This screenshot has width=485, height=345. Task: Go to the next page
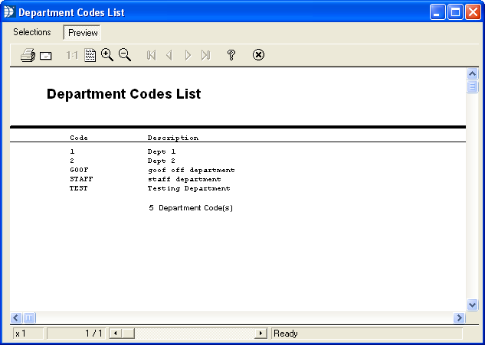coord(188,55)
